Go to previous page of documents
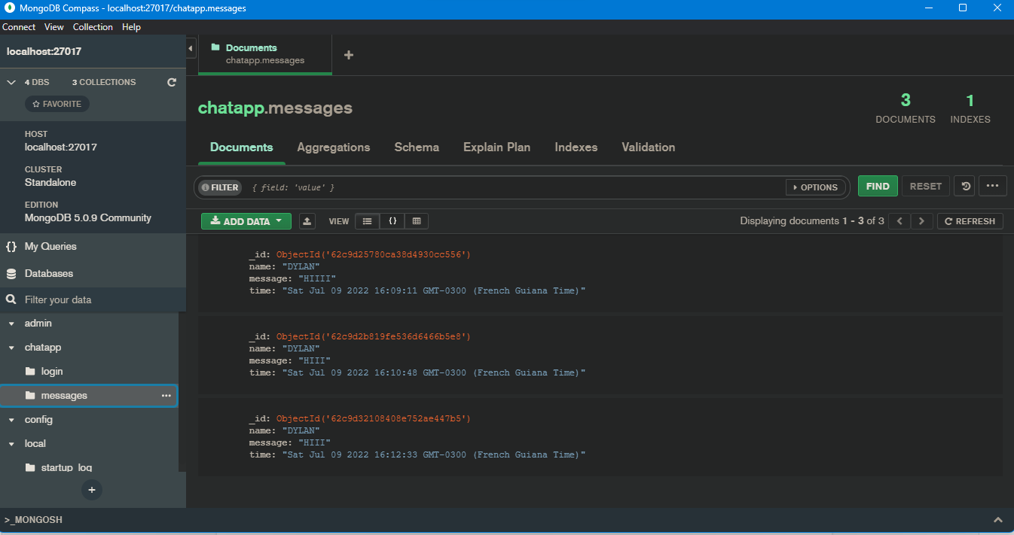The height and width of the screenshot is (535, 1014). pyautogui.click(x=899, y=221)
